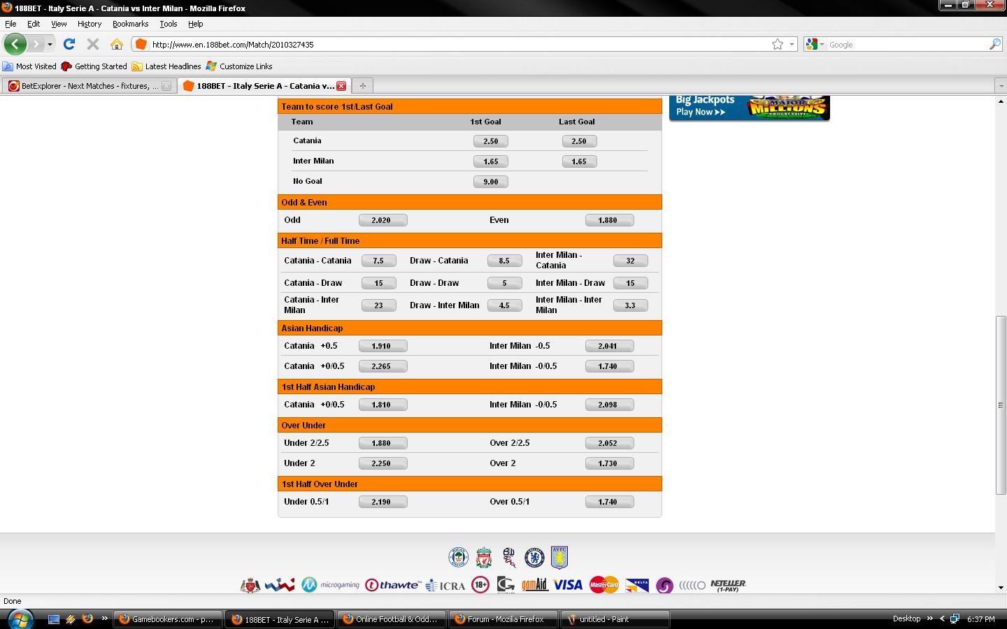Click the Big Jackpots Major Millions banner
Image resolution: width=1007 pixels, height=629 pixels.
[x=749, y=108]
